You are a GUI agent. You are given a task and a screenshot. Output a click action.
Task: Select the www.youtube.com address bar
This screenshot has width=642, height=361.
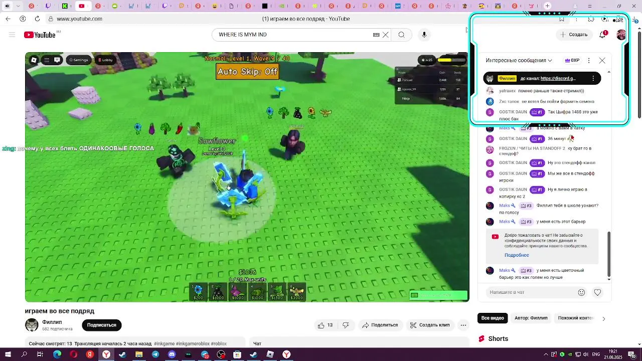click(79, 19)
